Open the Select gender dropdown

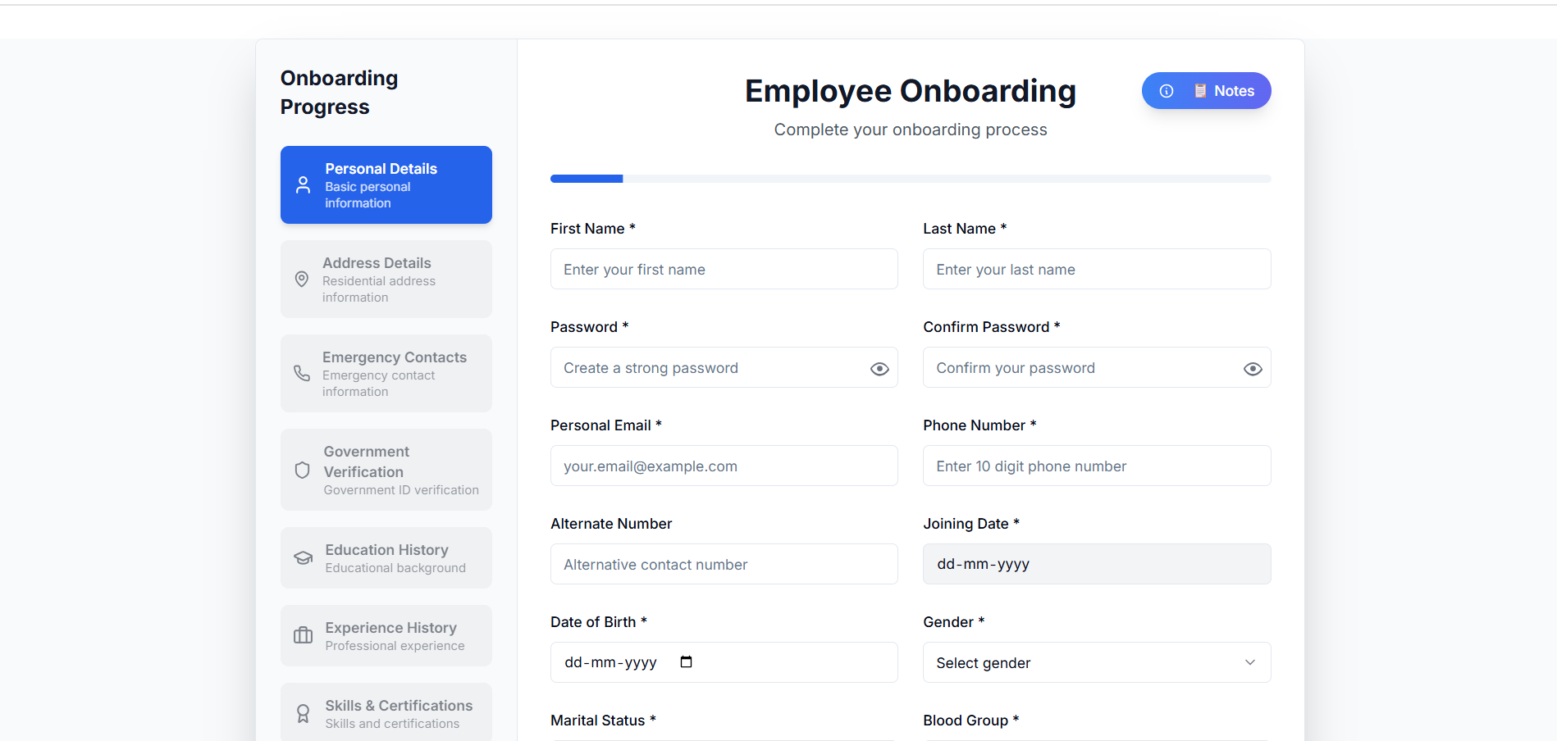[1097, 662]
